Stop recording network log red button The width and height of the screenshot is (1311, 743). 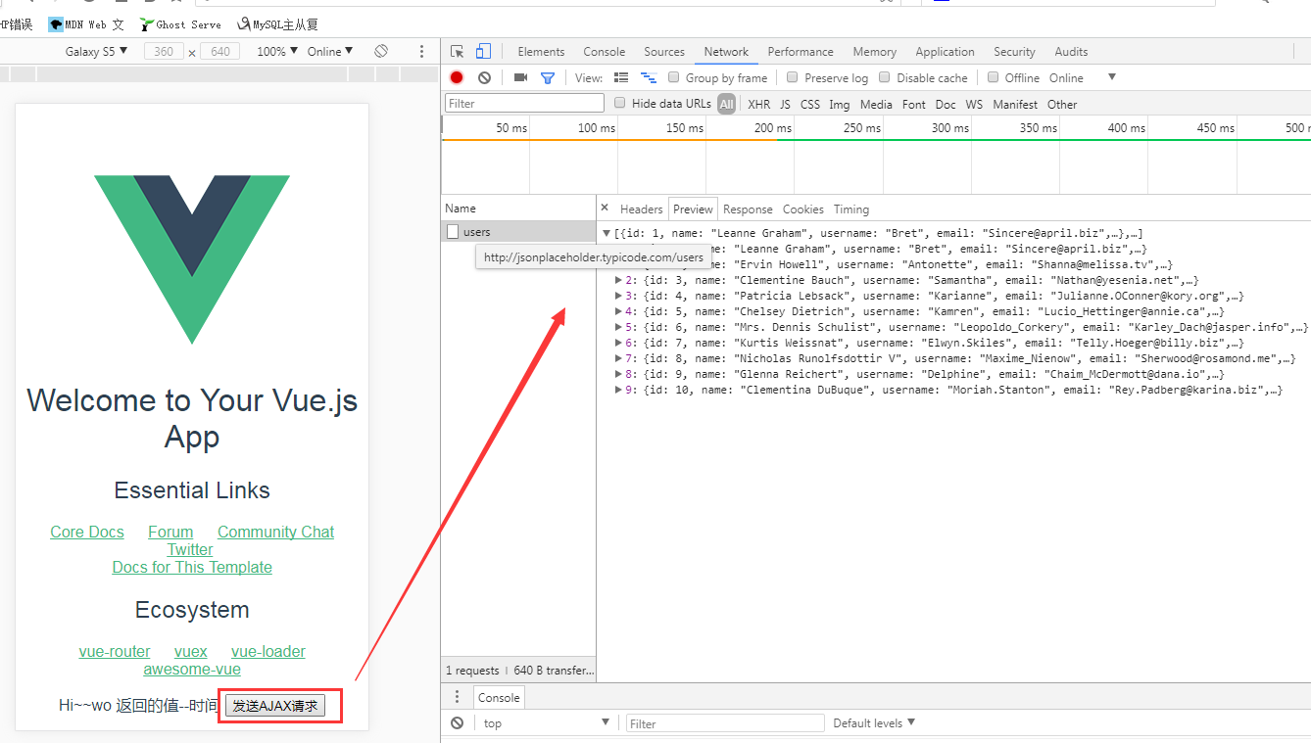tap(457, 77)
